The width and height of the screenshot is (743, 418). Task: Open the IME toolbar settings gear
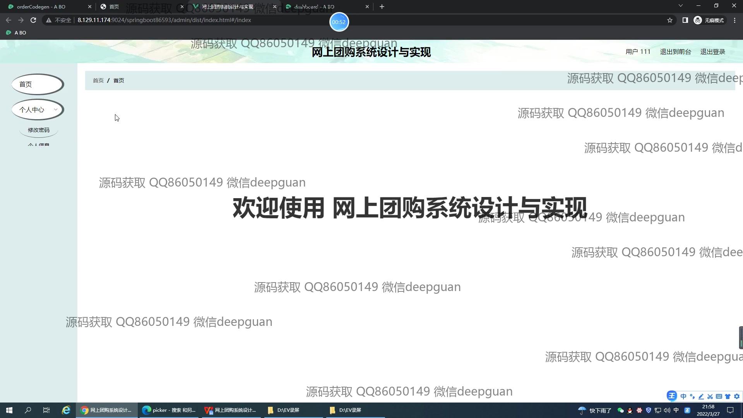[x=737, y=396]
